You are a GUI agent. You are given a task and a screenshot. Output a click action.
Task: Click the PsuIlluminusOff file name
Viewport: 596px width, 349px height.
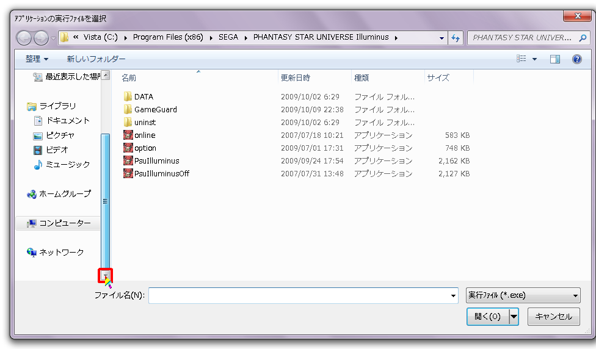pos(162,173)
